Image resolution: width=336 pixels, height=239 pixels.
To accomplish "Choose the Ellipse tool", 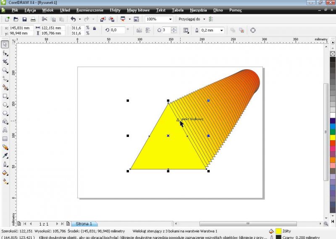I will point(5,105).
